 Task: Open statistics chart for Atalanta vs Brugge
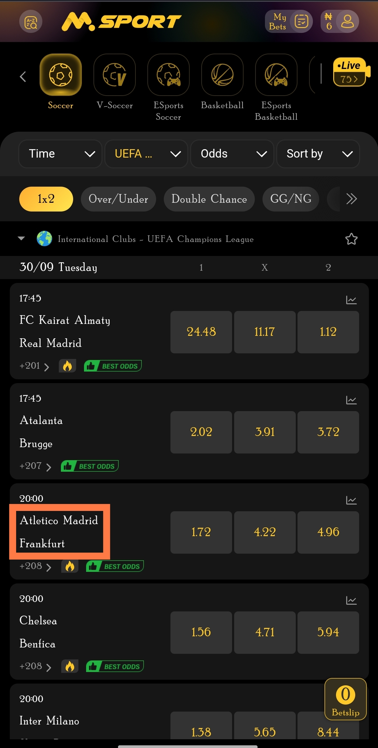click(x=351, y=400)
